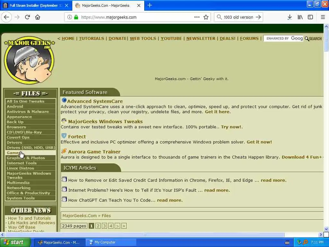Screen dimensions: 329x247
Task: Go back with the browser back arrow
Action: point(6,17)
